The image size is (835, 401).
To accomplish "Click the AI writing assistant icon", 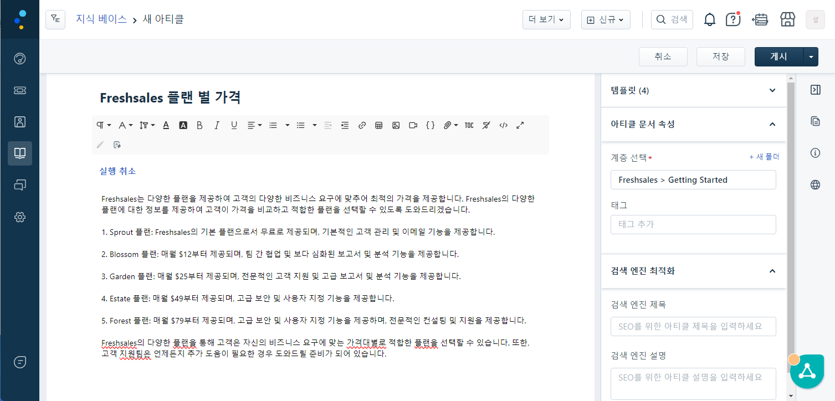I will click(x=117, y=145).
